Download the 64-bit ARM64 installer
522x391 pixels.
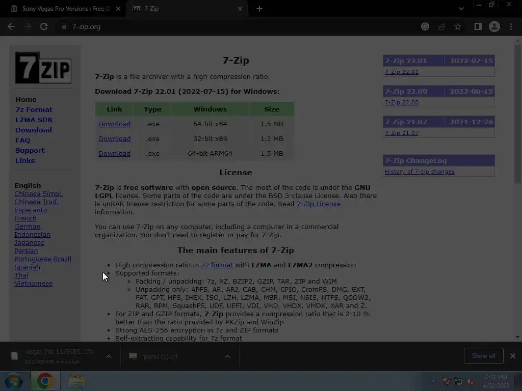click(x=114, y=154)
